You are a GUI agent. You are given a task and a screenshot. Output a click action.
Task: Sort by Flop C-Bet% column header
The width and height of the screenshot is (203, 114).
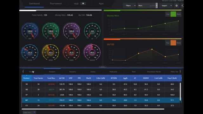172,78
